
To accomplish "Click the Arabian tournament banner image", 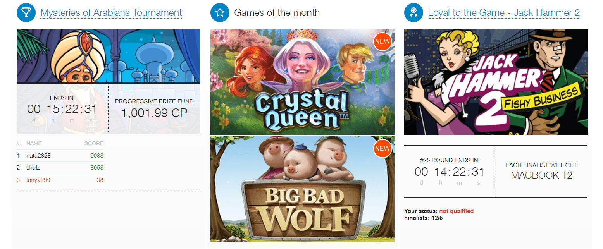I will [108, 56].
